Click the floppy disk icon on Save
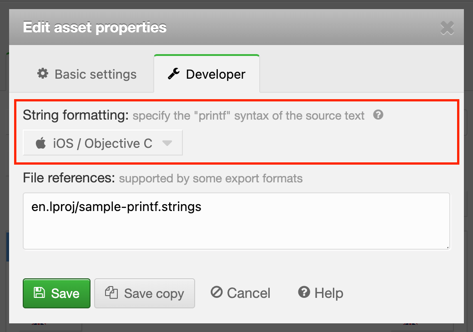This screenshot has width=473, height=332. pos(40,293)
